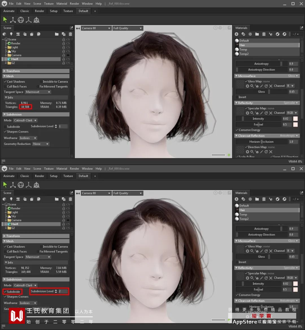Click the trash icon in lower Scene panel
This screenshot has width=305, height=330.
(x=70, y=199)
